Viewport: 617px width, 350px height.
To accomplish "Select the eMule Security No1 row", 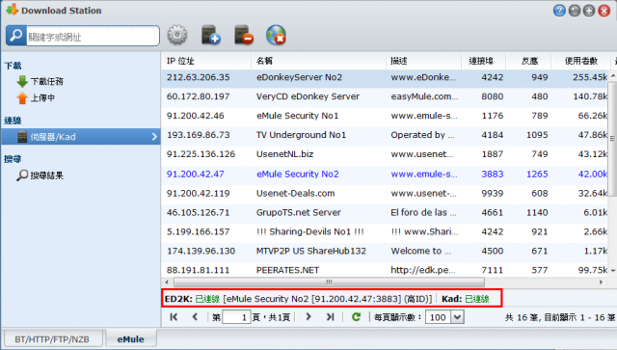I will (386, 116).
